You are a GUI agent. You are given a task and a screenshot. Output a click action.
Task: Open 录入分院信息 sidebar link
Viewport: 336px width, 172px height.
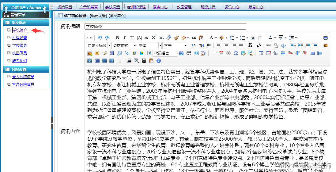tap(23, 77)
